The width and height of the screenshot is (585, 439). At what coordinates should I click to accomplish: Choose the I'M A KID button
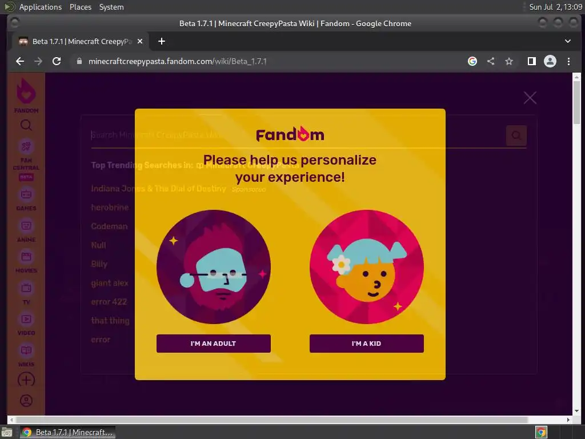click(366, 344)
